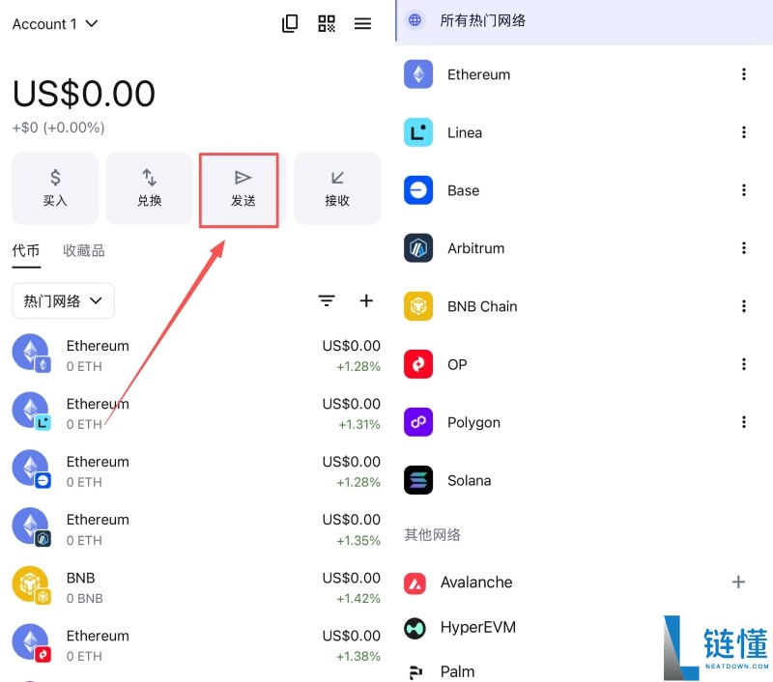Select 所有热门网络 all popular networks
Image resolution: width=773 pixels, height=682 pixels.
585,21
